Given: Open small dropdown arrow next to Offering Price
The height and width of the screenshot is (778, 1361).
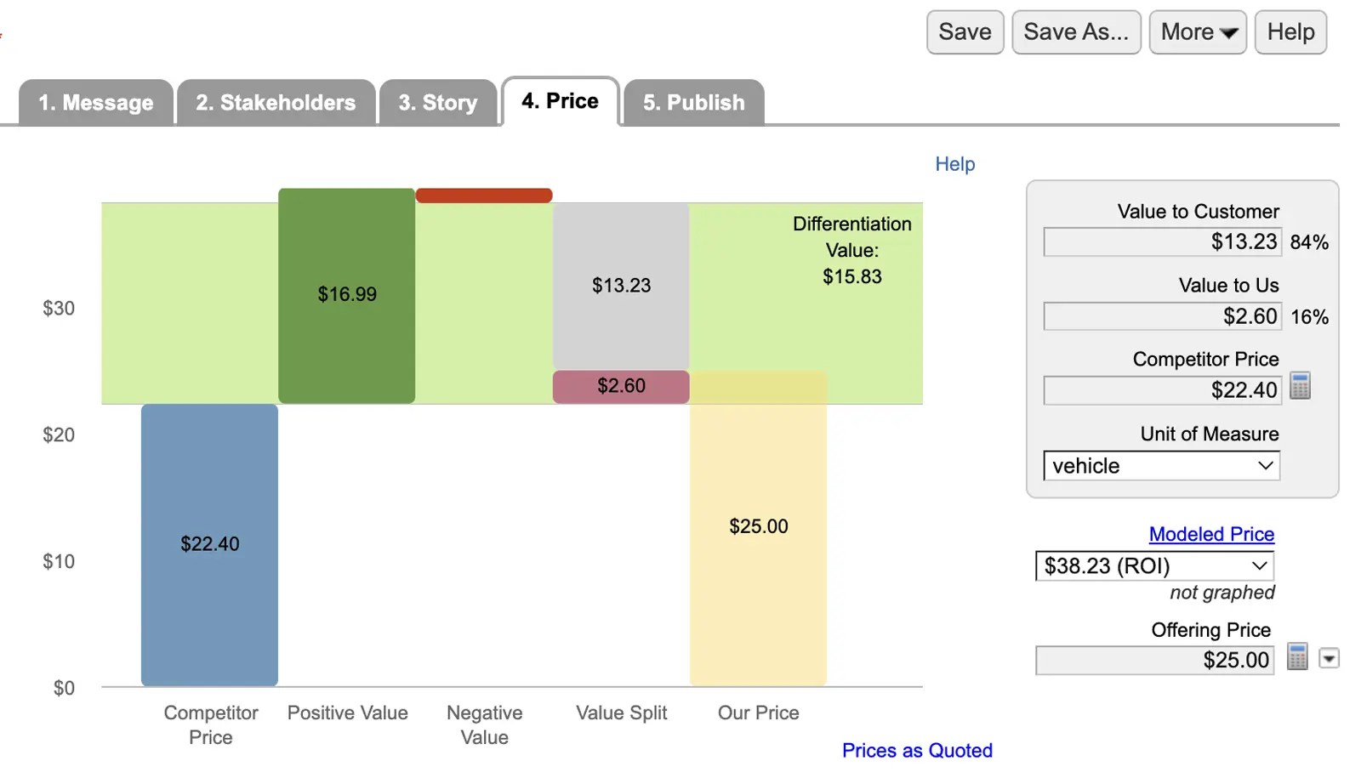Looking at the screenshot, I should click(x=1329, y=658).
